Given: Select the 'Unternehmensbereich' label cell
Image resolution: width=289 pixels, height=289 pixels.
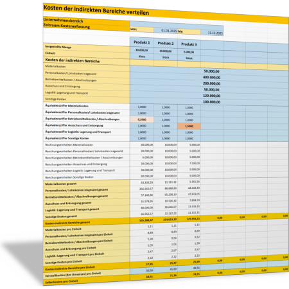Looking at the screenshot, I should 86,22.
